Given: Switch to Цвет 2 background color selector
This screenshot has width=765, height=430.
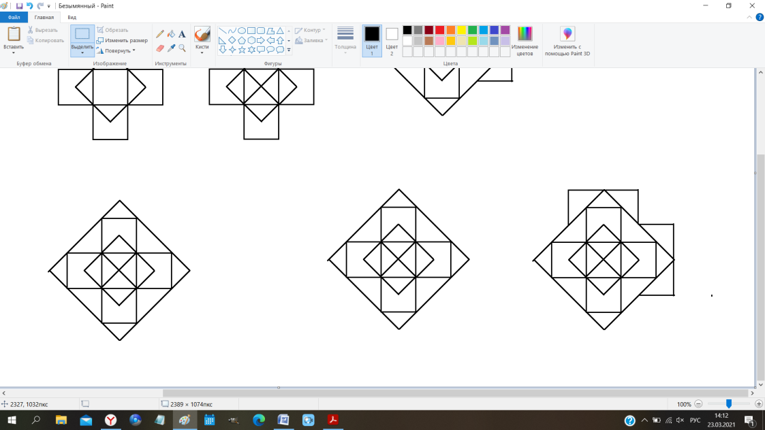Looking at the screenshot, I should point(392,41).
